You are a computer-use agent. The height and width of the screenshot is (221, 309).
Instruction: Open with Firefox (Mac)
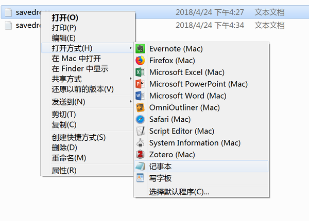[x=201, y=60]
